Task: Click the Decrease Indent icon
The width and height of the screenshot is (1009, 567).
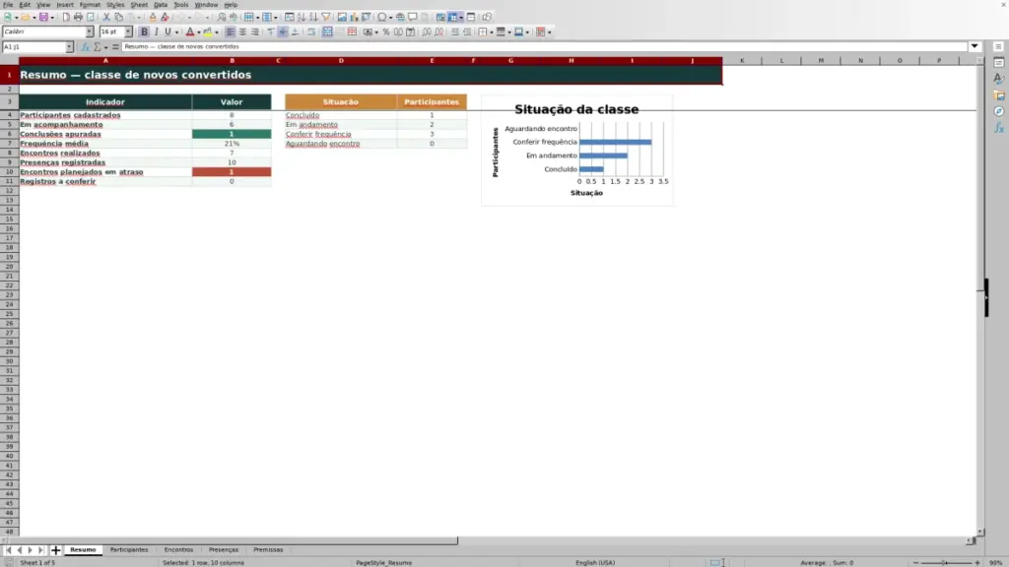Action: pyautogui.click(x=467, y=32)
